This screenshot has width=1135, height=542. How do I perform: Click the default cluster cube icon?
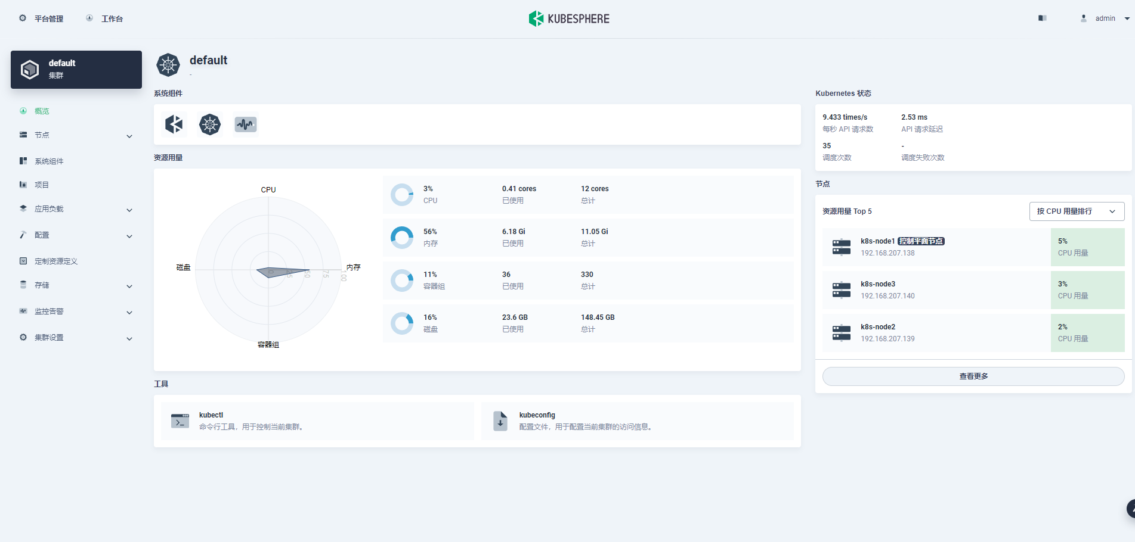pyautogui.click(x=30, y=70)
